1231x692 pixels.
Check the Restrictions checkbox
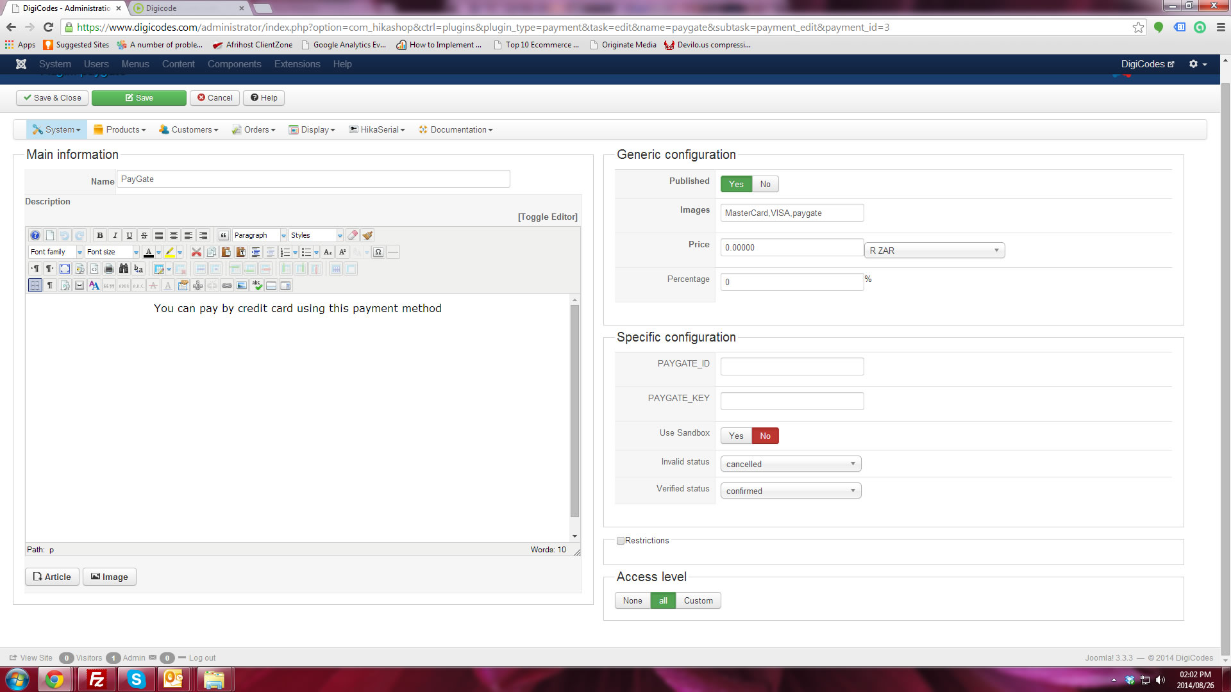621,541
